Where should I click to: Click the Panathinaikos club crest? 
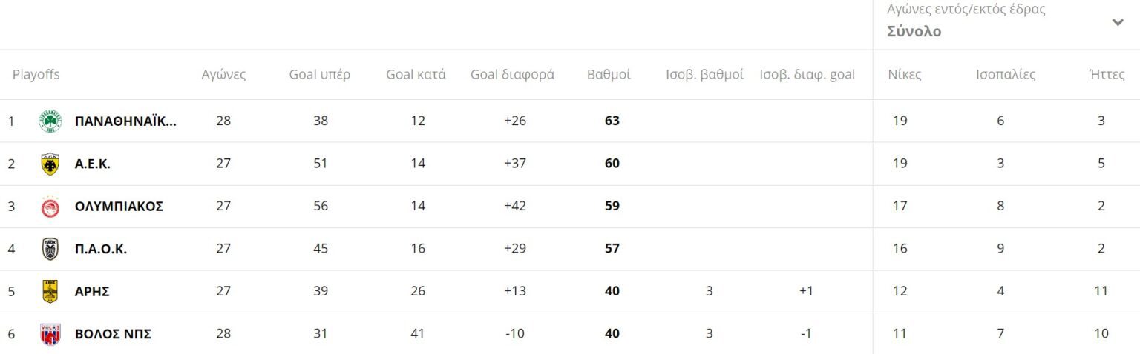[x=50, y=121]
